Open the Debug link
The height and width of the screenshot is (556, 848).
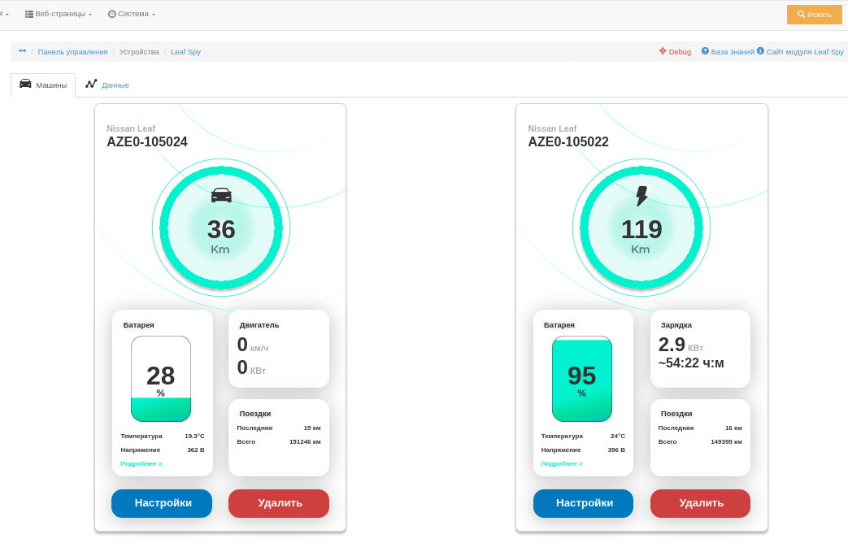[x=675, y=52]
